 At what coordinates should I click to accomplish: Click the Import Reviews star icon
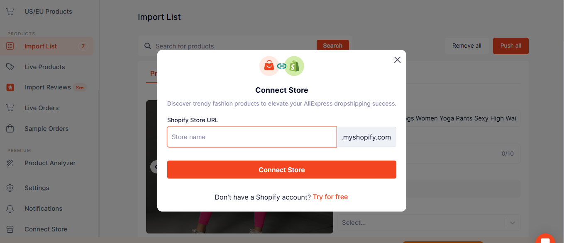[10, 87]
